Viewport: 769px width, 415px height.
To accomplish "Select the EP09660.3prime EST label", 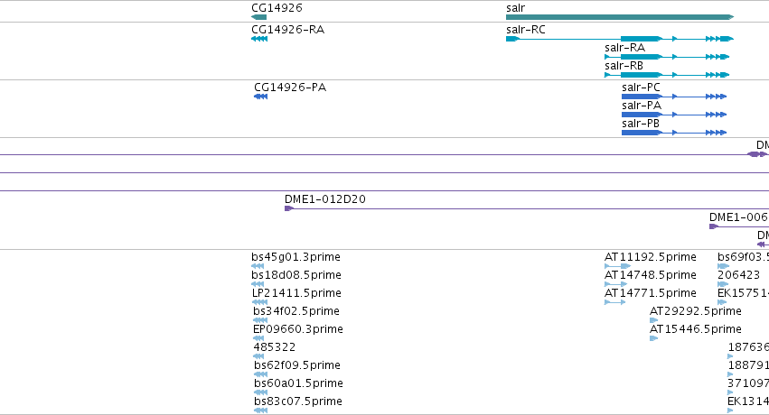I will tap(298, 329).
